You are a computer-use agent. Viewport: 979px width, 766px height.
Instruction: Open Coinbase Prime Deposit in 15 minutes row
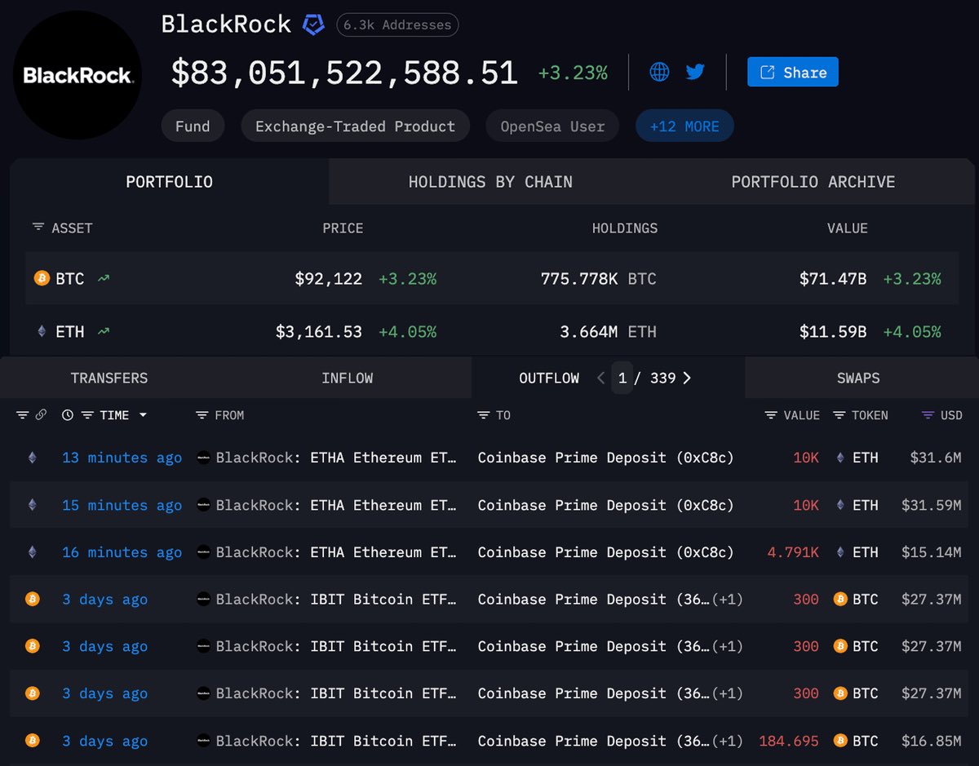(605, 505)
